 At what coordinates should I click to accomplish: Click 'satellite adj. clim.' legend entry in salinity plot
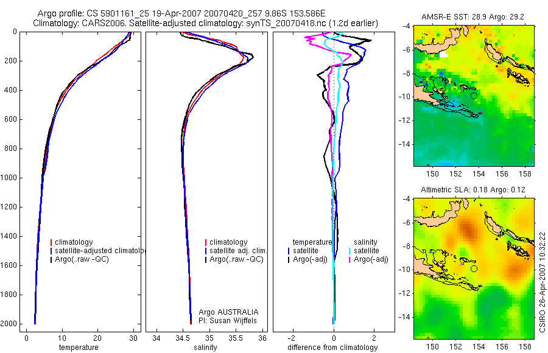click(x=238, y=251)
